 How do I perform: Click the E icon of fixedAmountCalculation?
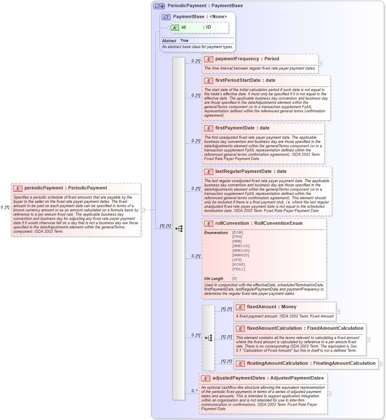[240, 328]
